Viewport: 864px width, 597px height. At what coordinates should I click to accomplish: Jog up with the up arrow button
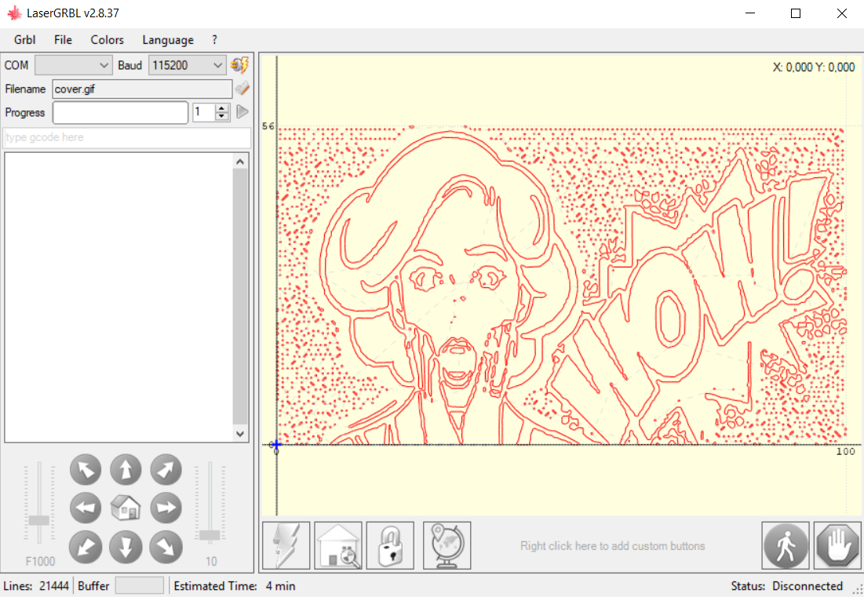click(x=126, y=470)
